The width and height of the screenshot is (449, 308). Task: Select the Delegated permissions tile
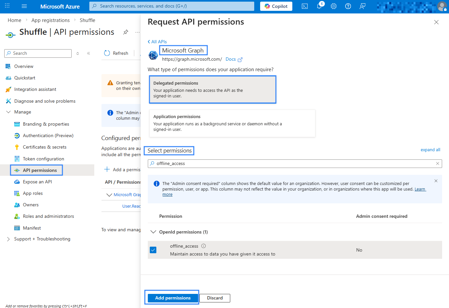(x=213, y=89)
